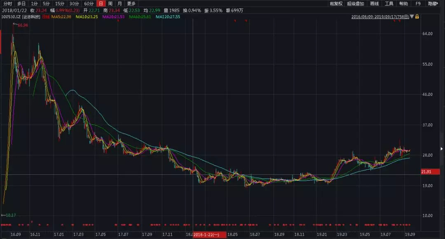Screen dimensions: 445x239
Task: Open the 帮助 help menu
Action: [x=403, y=4]
